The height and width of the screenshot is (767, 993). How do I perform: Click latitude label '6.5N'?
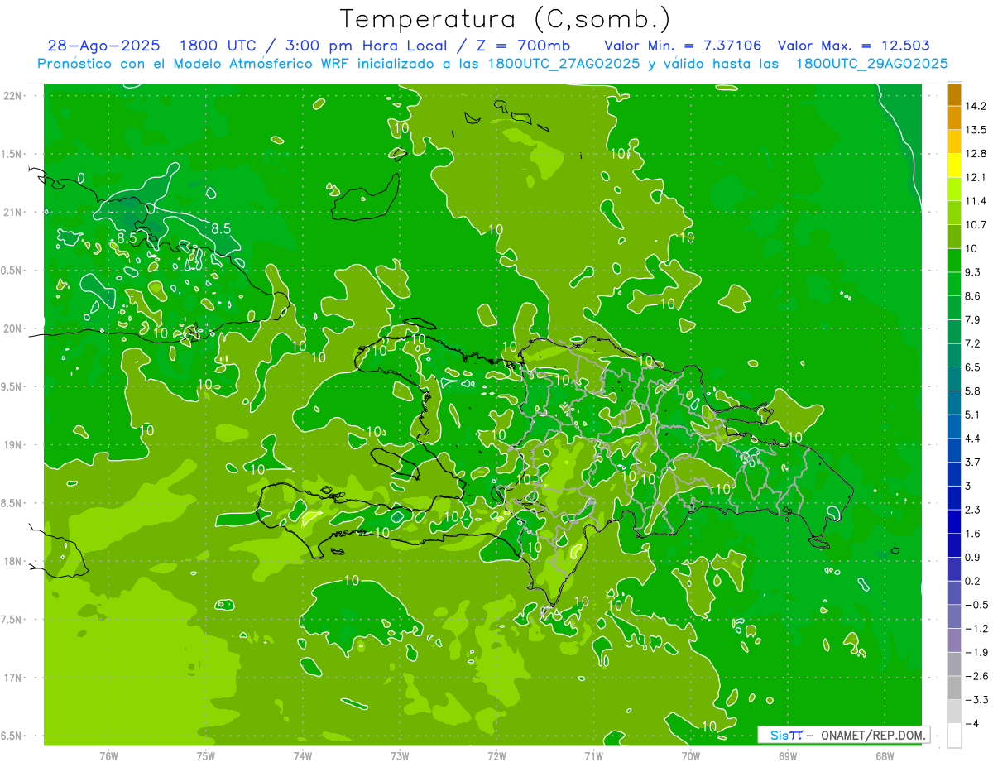tap(12, 736)
